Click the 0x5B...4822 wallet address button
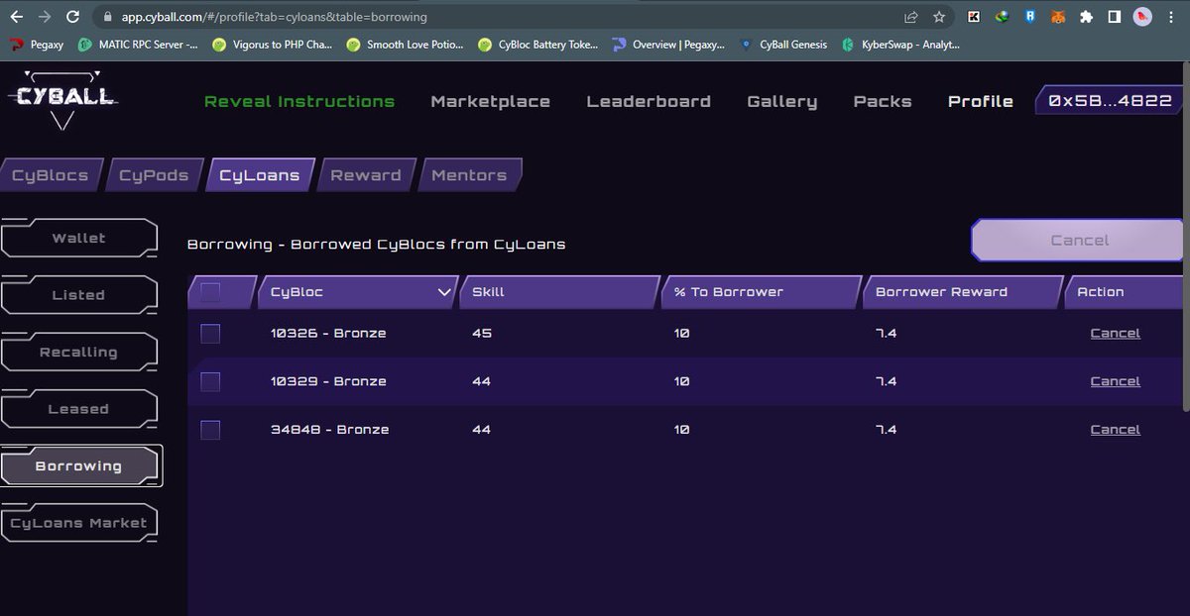1190x616 pixels. 1110,100
